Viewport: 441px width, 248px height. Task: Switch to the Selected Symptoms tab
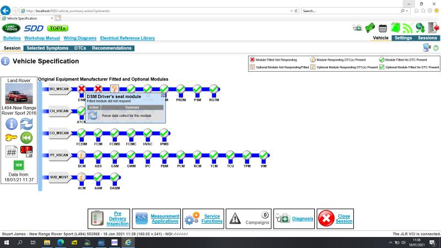(47, 48)
